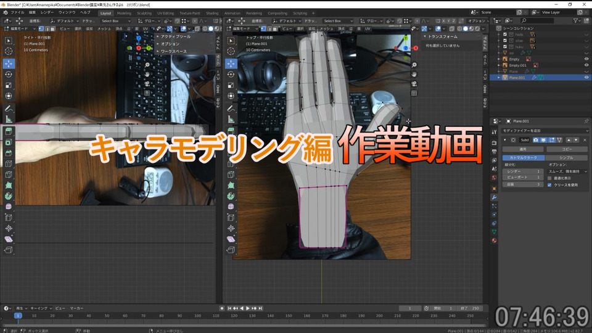Select Simple subdivision type

coord(566,157)
